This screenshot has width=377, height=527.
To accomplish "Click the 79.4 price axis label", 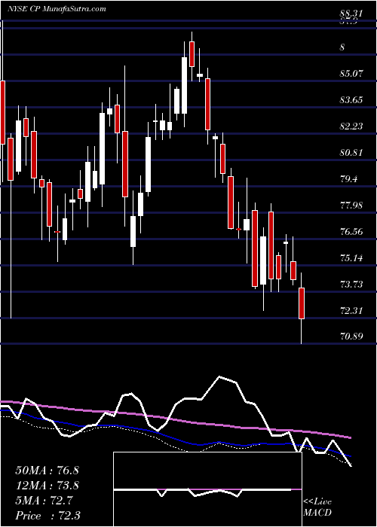I will (348, 179).
